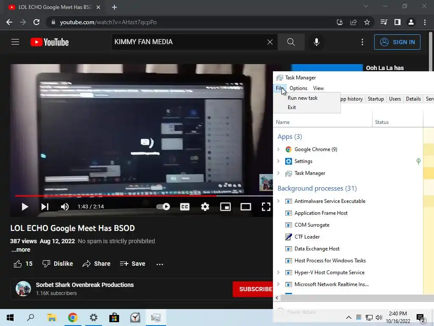The height and width of the screenshot is (326, 434).
Task: Open more actions ellipsis below video
Action: tap(160, 264)
